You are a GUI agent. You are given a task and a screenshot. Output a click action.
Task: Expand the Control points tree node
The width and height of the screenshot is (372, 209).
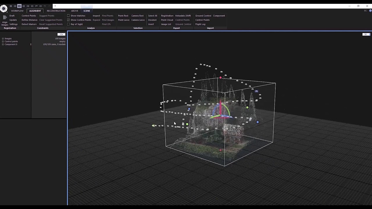[x=3, y=42]
